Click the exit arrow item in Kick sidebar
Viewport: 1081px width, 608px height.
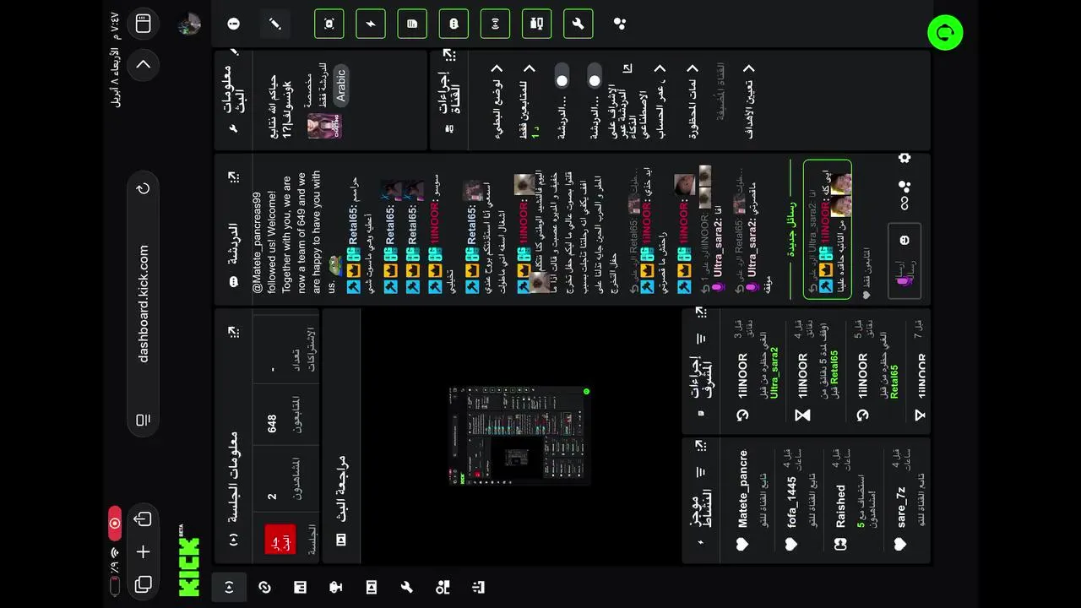478,588
